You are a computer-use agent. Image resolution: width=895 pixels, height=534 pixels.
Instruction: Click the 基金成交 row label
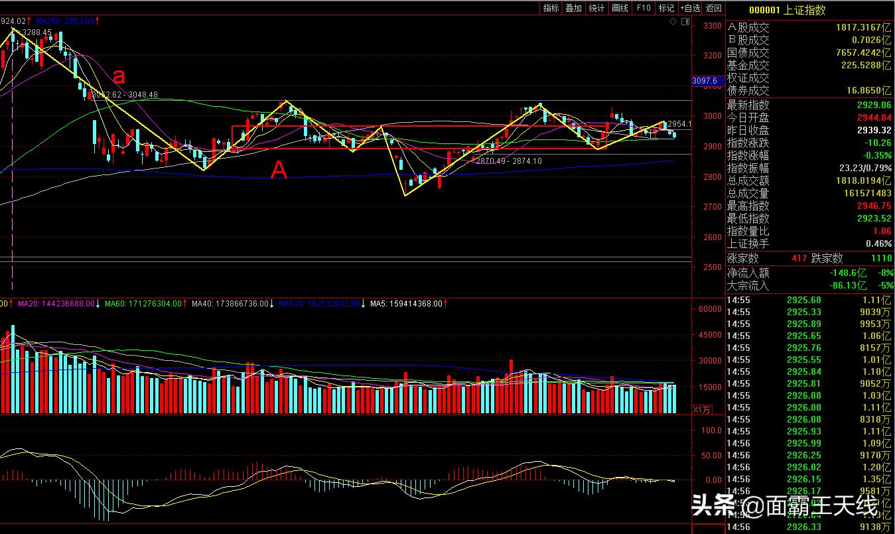pyautogui.click(x=748, y=66)
